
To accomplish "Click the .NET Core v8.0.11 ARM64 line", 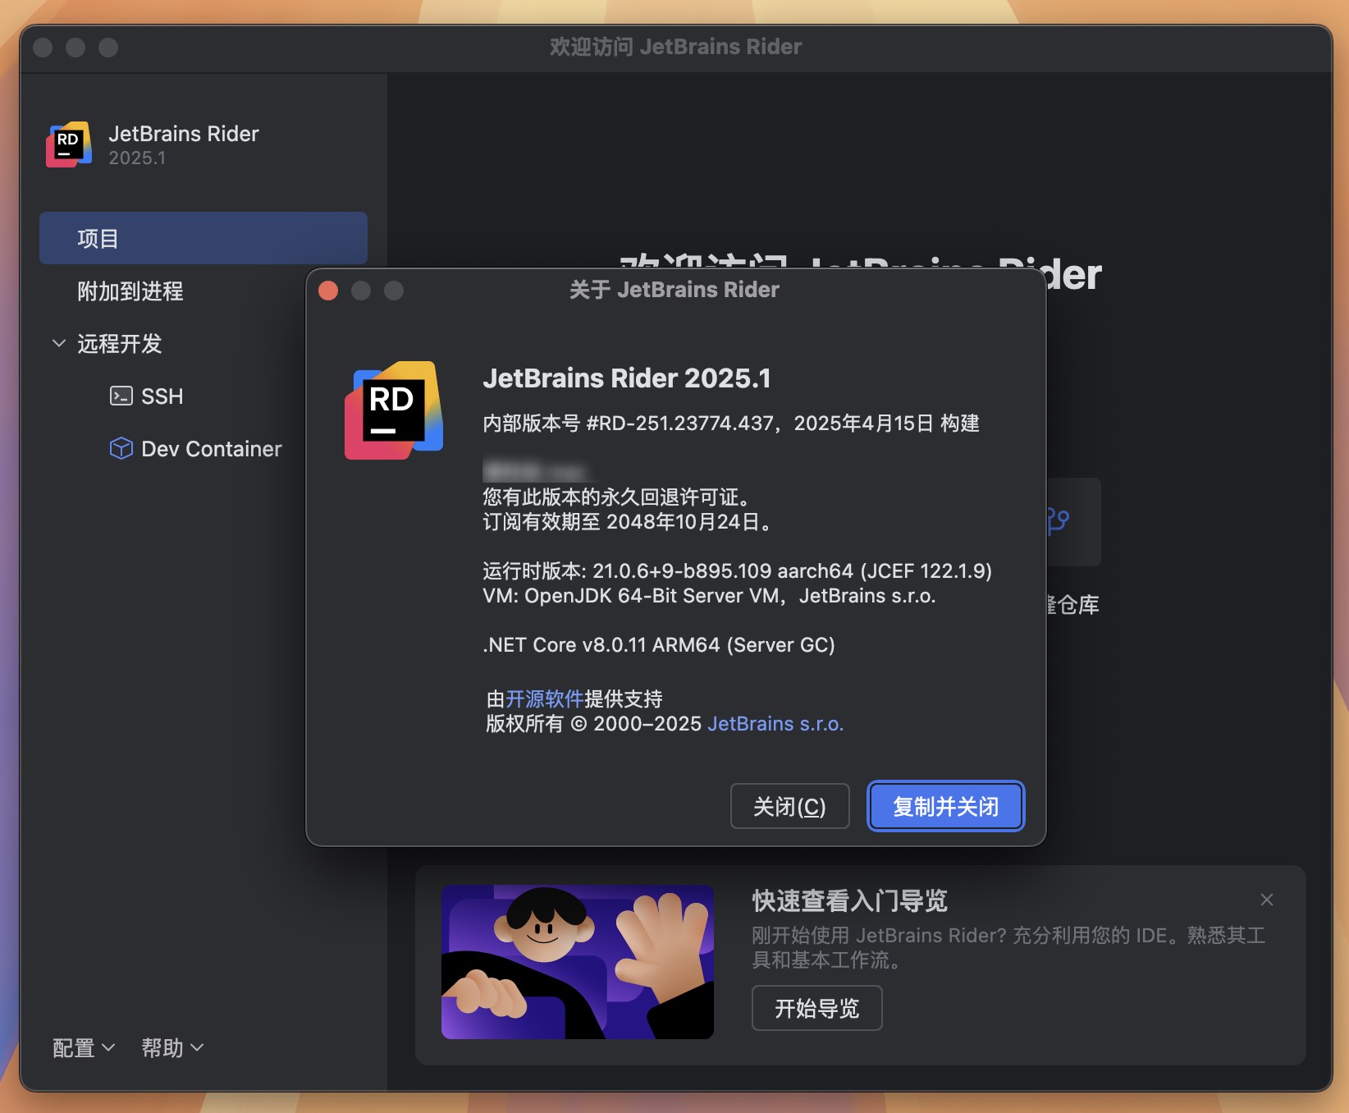I will tap(659, 644).
